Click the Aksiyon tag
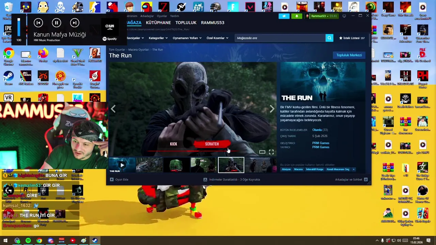The width and height of the screenshot is (436, 245). point(286,169)
